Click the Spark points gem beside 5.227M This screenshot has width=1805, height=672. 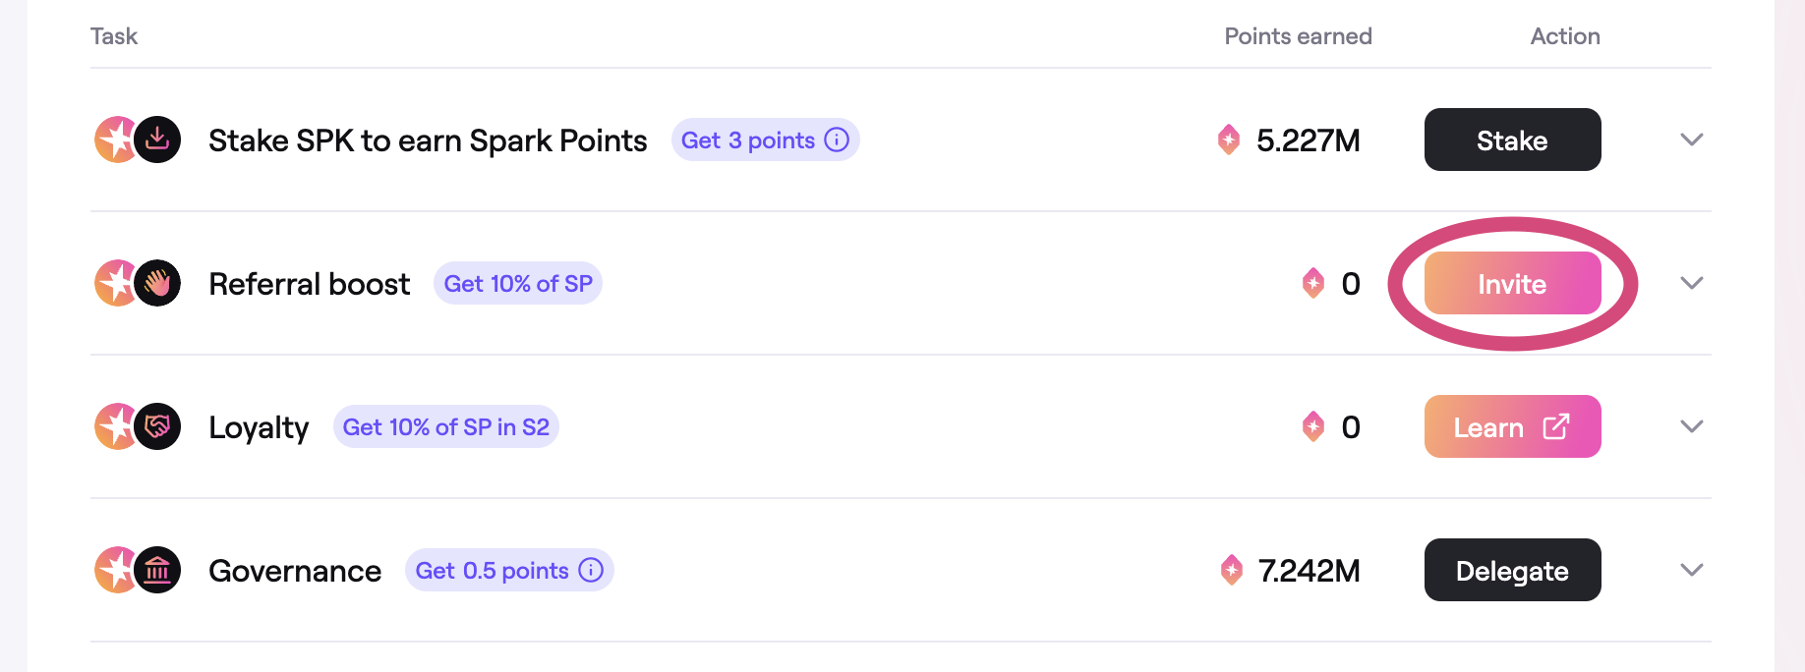point(1229,140)
